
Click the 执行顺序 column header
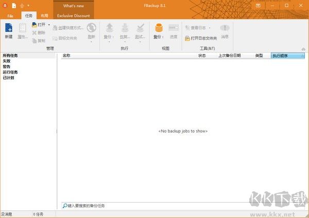[288, 56]
